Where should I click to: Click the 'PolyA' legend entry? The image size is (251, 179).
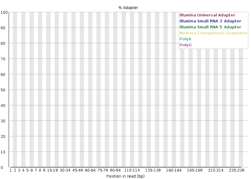(x=185, y=39)
